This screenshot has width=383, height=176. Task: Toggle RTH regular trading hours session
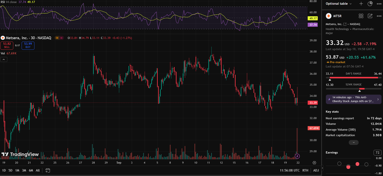[x=305, y=170]
